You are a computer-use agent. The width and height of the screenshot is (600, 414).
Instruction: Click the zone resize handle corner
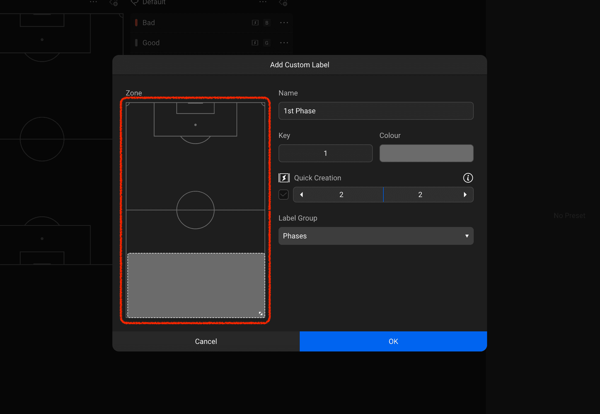pyautogui.click(x=260, y=314)
